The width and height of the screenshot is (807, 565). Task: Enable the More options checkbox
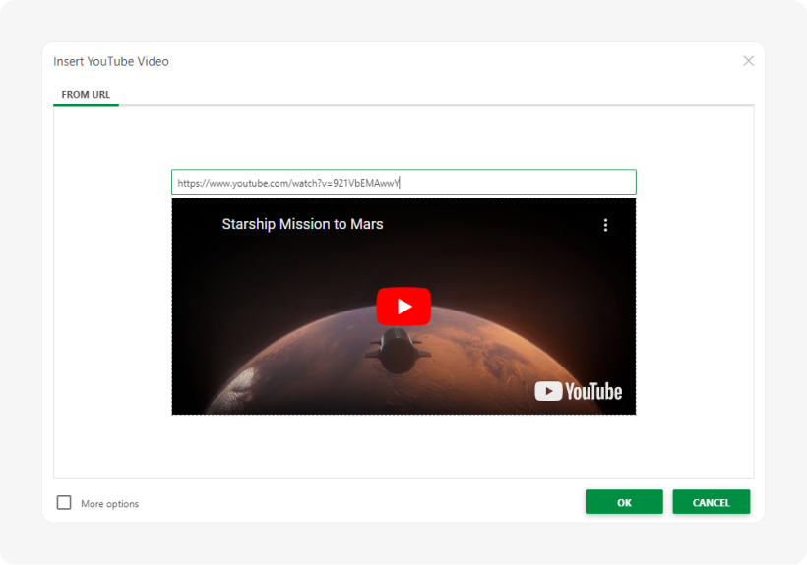[x=64, y=503]
